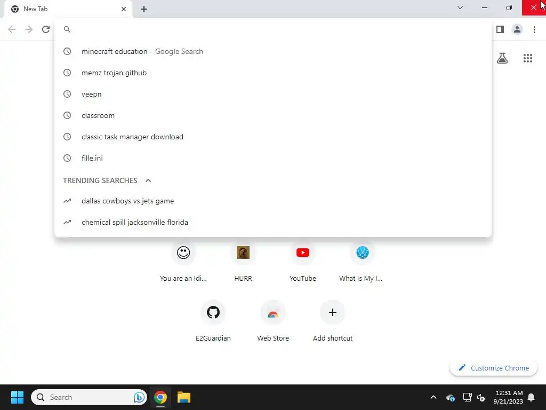Select chemical spill jacksonville florida

273,222
